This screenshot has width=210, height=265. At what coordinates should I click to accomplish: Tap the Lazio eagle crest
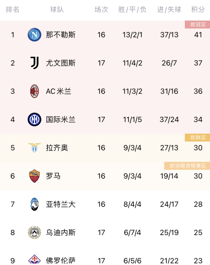35,148
